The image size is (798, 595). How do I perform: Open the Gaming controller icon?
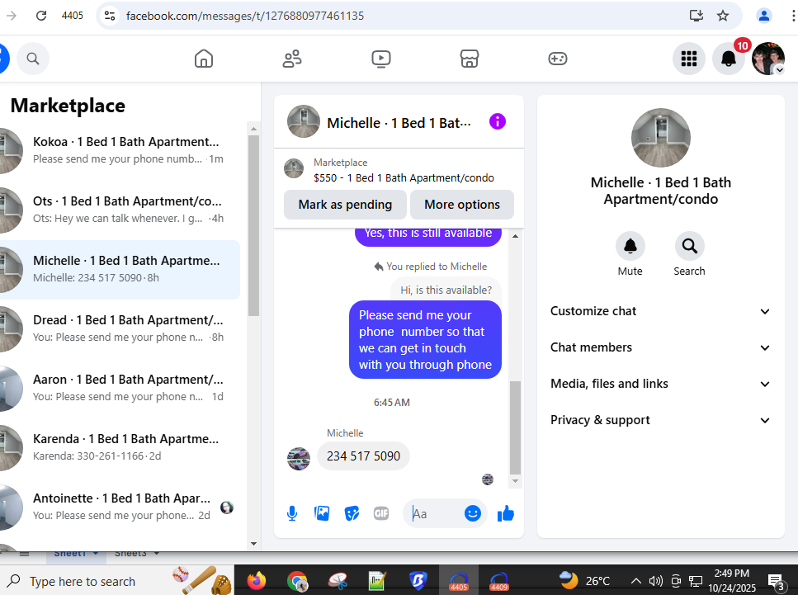[x=558, y=59]
